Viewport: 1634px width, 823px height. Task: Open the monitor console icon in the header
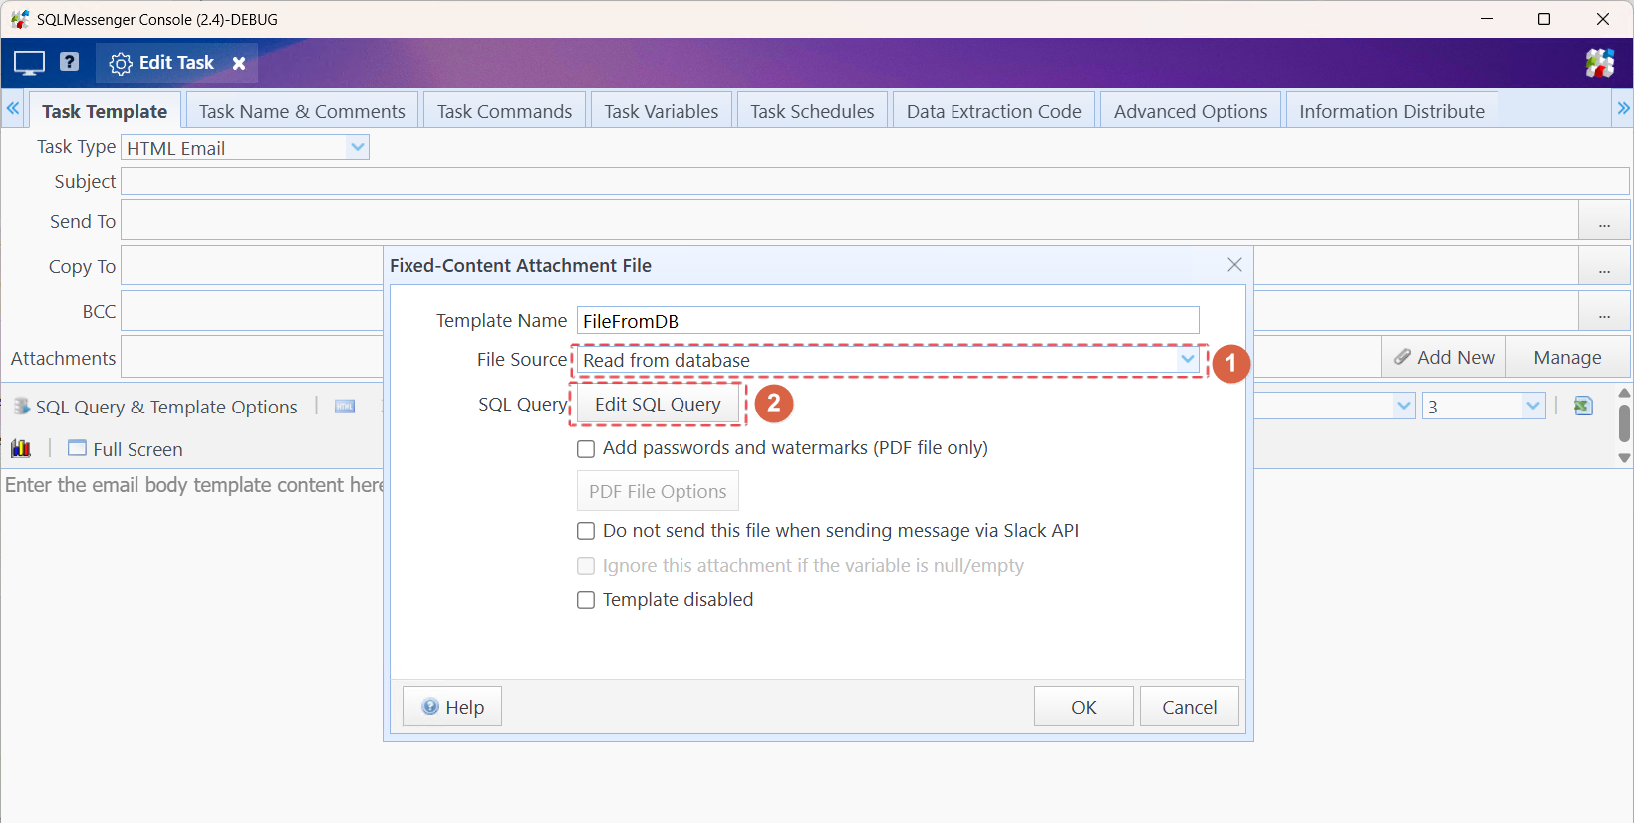[29, 63]
